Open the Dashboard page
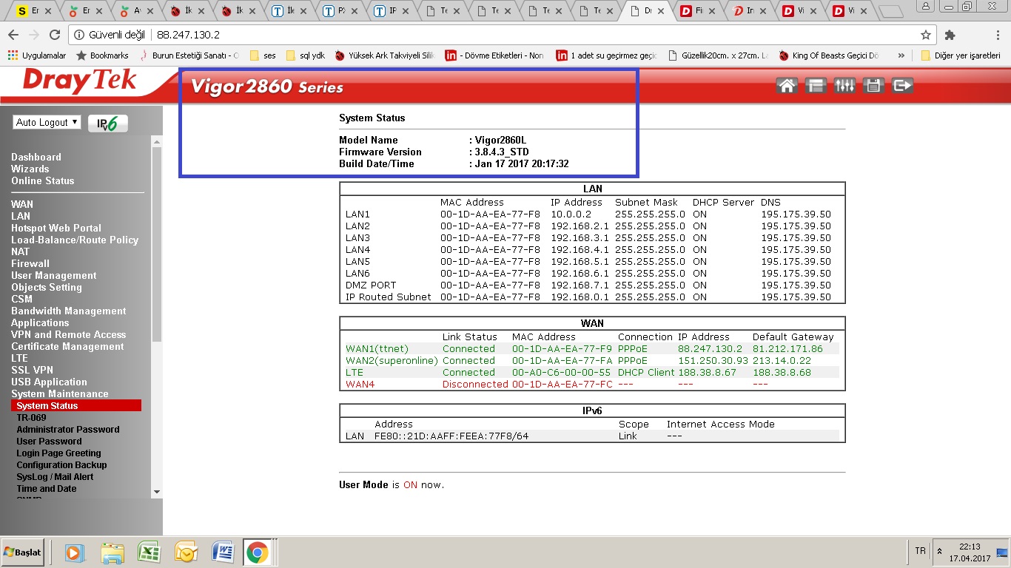 coord(36,157)
